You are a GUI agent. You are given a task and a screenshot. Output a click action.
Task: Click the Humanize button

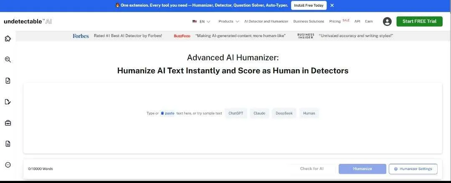click(x=362, y=169)
